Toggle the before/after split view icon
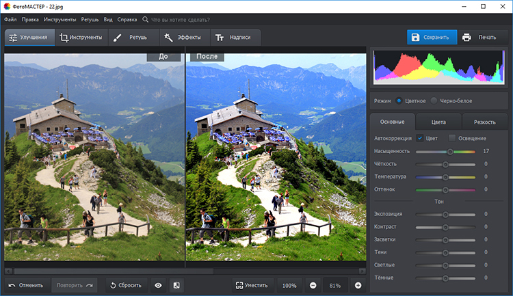The height and width of the screenshot is (296, 513). pyautogui.click(x=176, y=285)
